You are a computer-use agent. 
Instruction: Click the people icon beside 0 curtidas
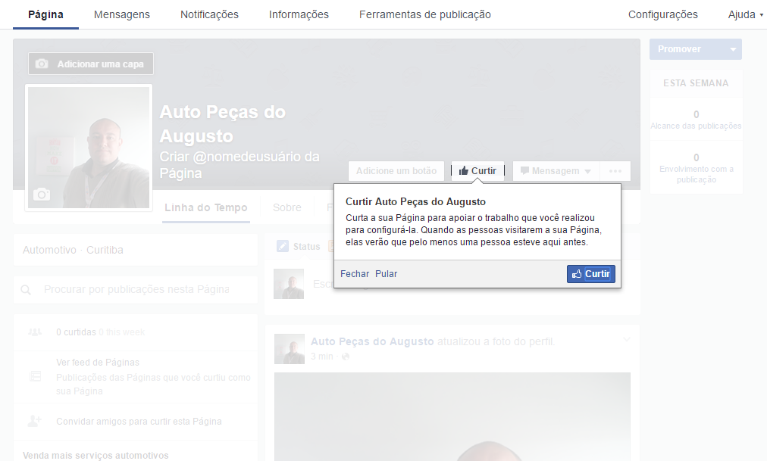35,332
